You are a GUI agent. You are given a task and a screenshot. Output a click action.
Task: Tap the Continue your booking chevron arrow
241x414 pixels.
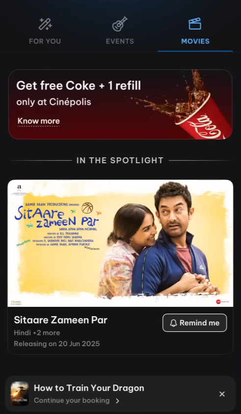click(x=117, y=401)
